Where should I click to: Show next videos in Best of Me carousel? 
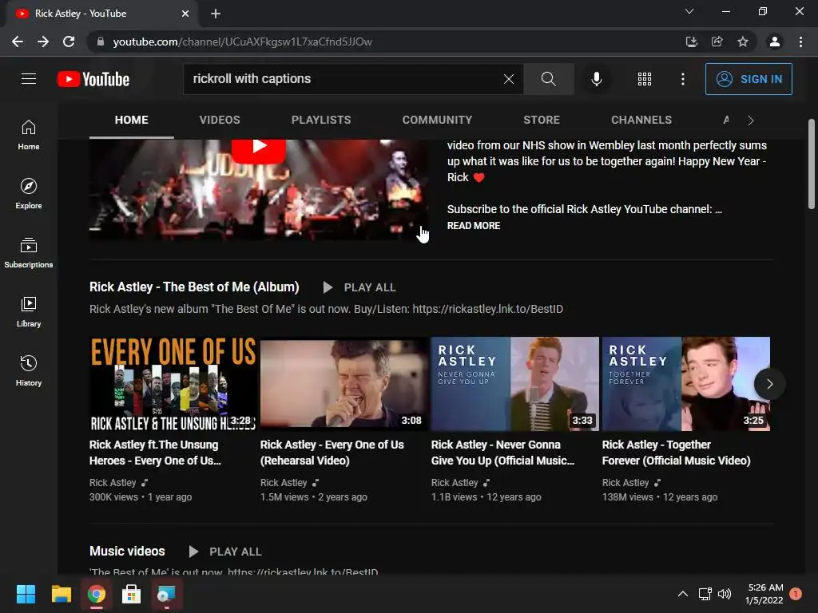point(769,384)
